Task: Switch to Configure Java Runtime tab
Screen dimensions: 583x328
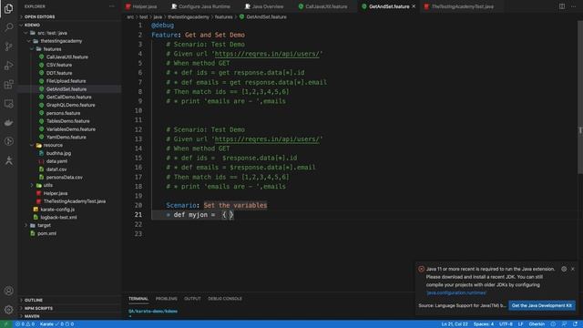Action: (200, 6)
